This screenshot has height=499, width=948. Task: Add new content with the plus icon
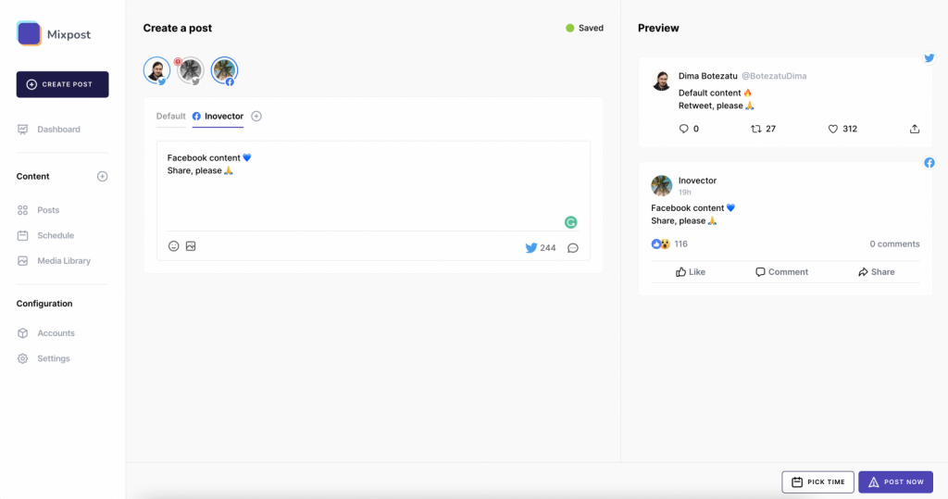pyautogui.click(x=102, y=177)
